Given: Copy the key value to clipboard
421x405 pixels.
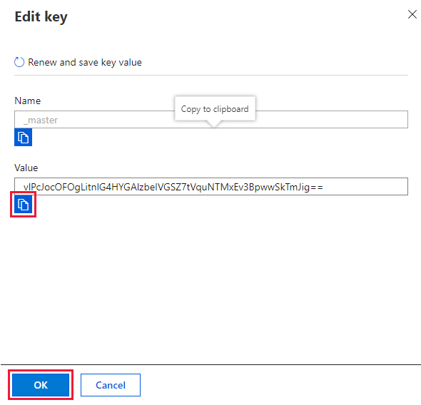Looking at the screenshot, I should click(x=23, y=205).
